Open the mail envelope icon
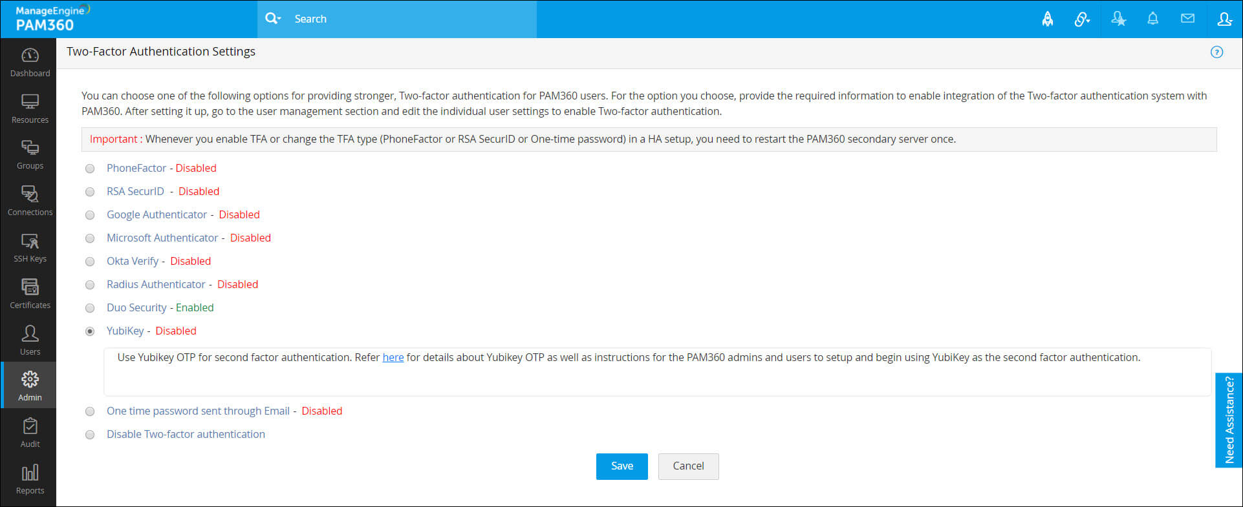Image resolution: width=1243 pixels, height=507 pixels. coord(1187,19)
